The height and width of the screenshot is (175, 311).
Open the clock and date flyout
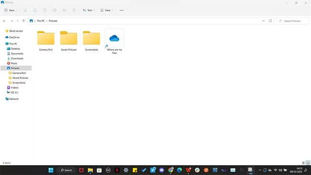296,170
